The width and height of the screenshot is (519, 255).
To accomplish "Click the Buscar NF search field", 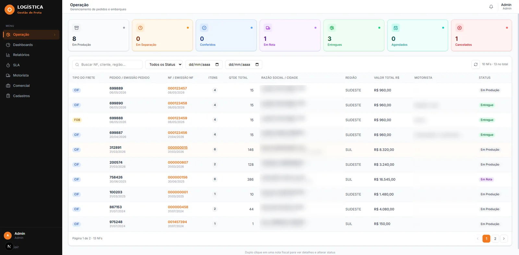I will 107,65.
